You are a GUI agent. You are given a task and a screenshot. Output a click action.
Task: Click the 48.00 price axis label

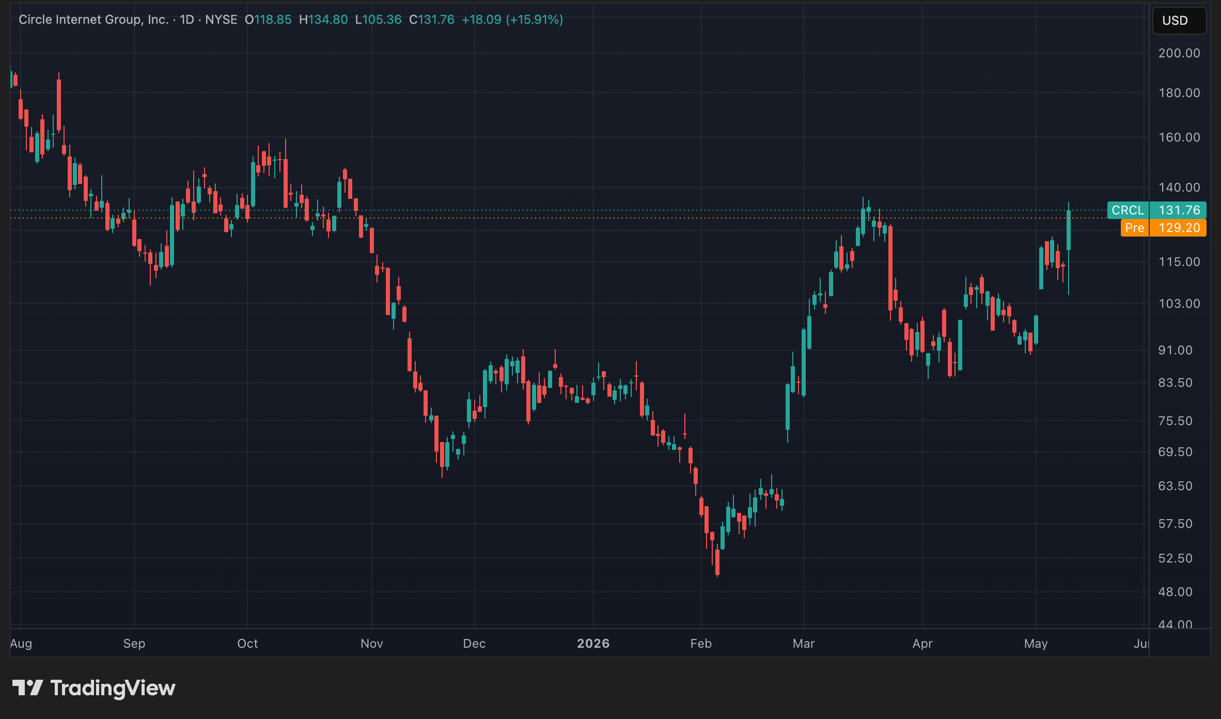[x=1176, y=592]
